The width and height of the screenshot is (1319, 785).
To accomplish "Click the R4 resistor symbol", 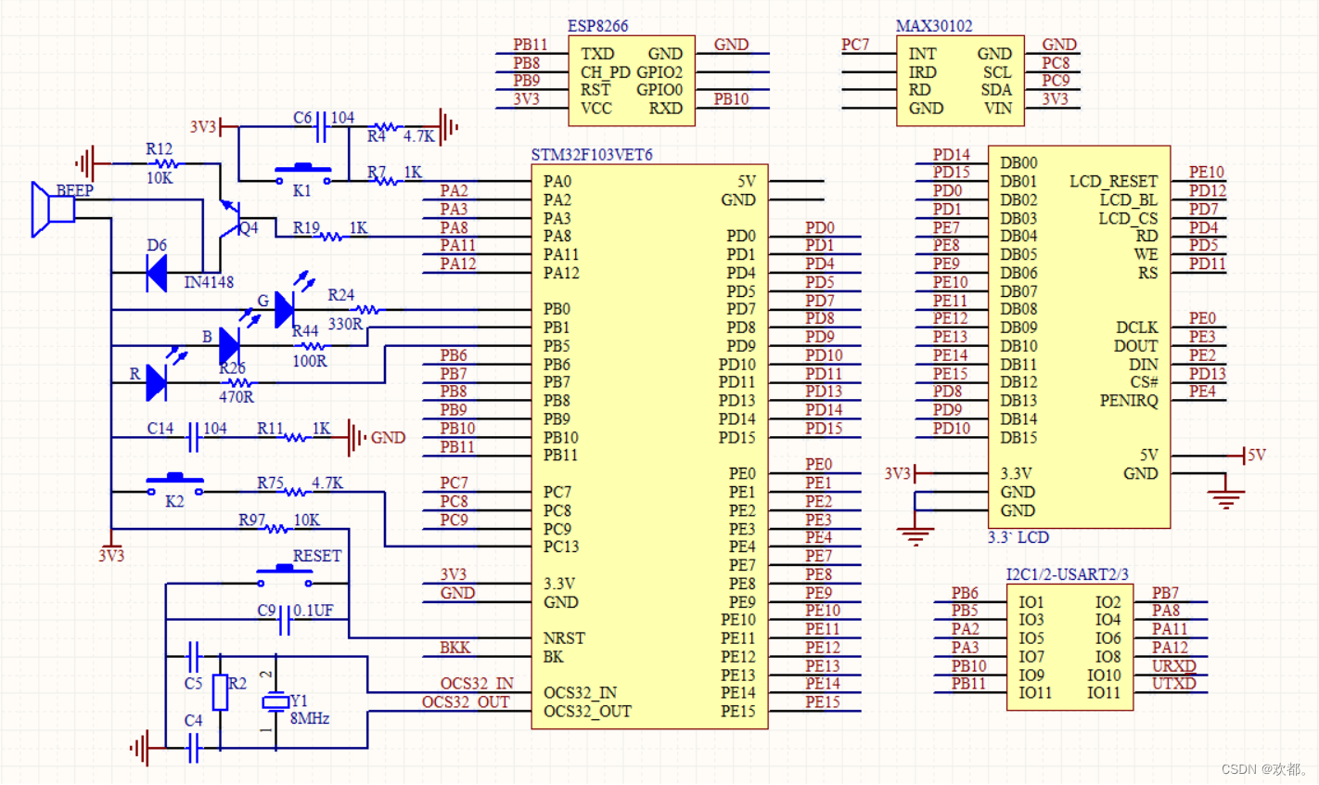I will click(x=386, y=127).
